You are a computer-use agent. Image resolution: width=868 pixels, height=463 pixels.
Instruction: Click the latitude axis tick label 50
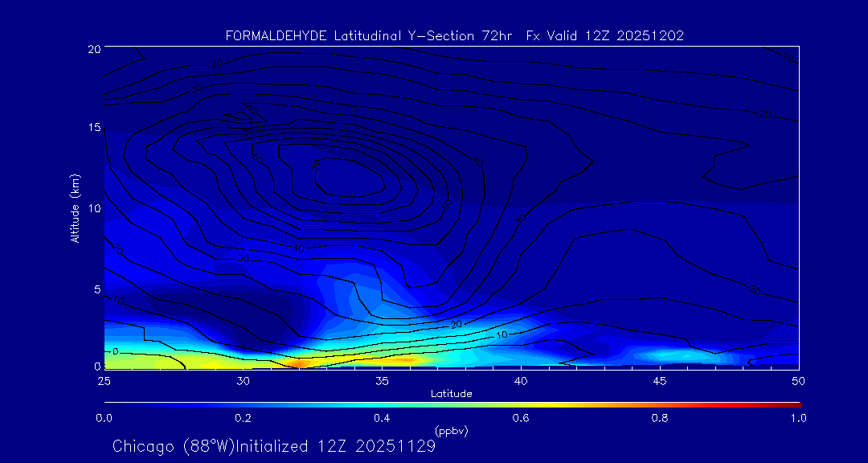click(x=798, y=381)
